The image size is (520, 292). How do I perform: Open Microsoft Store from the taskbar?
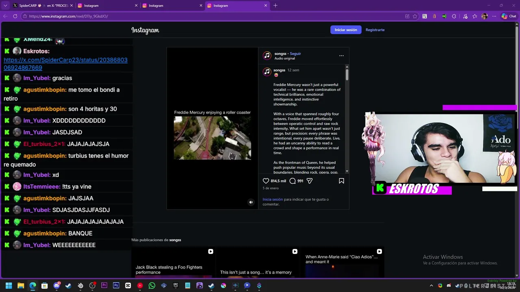(x=45, y=286)
